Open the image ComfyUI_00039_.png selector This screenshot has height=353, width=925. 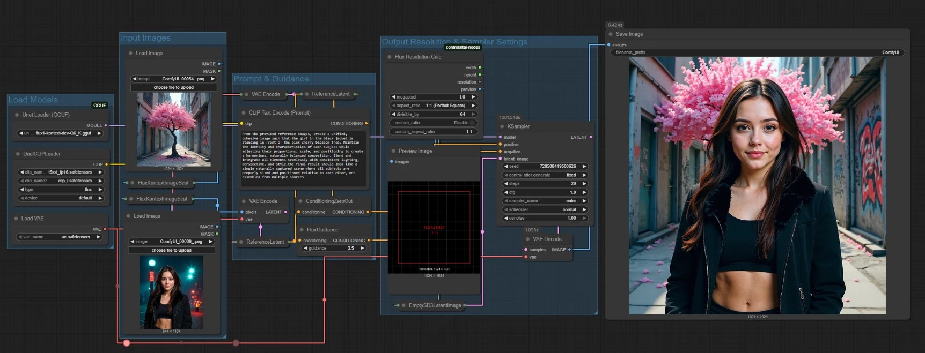click(x=171, y=242)
